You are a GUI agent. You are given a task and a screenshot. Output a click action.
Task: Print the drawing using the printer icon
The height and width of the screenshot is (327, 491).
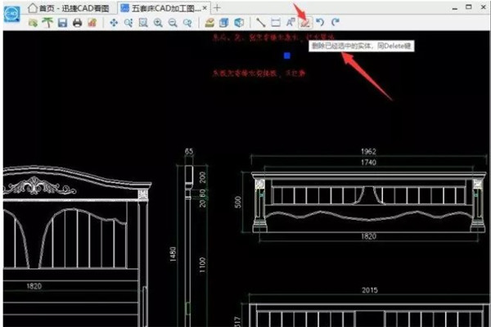click(x=77, y=23)
